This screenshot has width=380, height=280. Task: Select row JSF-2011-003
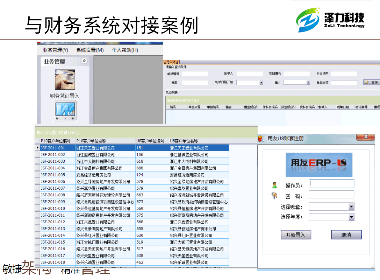tap(132, 161)
